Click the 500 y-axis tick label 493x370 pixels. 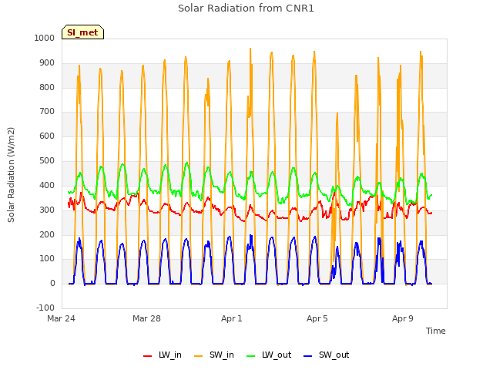(47, 161)
